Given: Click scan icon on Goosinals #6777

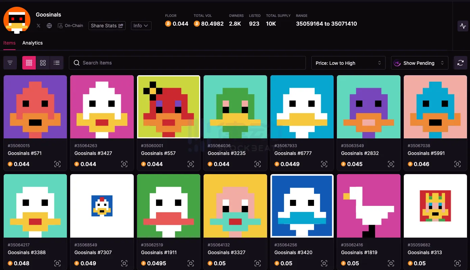Looking at the screenshot, I should [x=324, y=164].
